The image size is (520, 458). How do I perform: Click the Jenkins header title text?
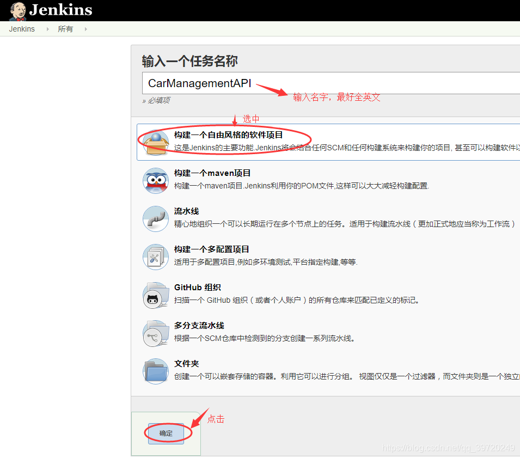(60, 10)
